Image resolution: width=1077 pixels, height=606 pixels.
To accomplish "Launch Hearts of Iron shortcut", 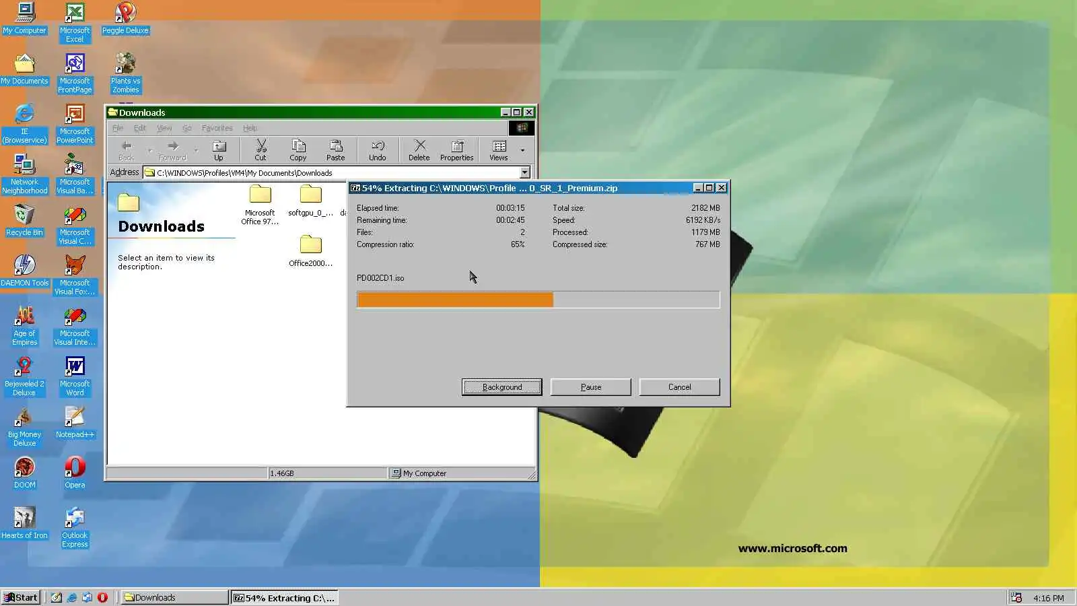I will [25, 523].
